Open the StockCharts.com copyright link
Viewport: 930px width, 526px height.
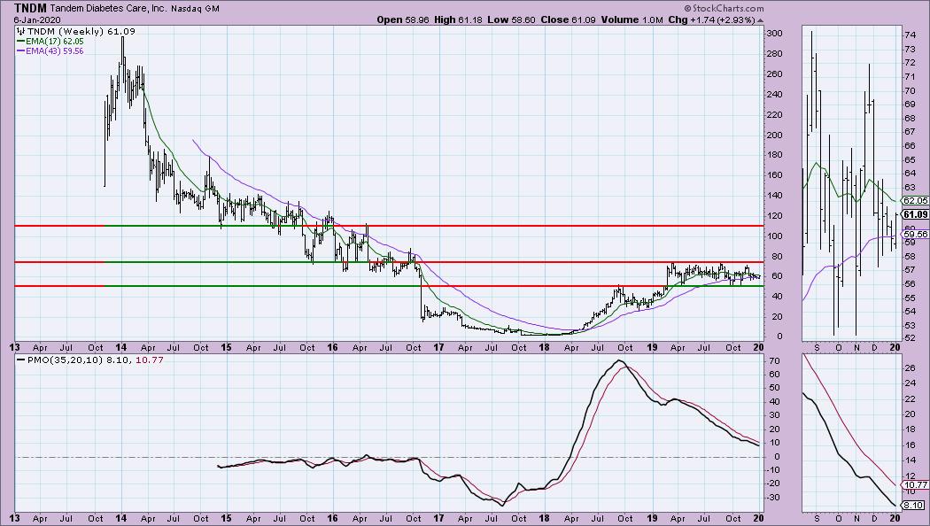pos(724,8)
